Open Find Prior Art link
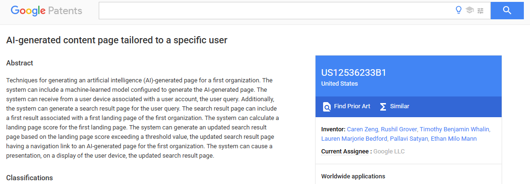The height and width of the screenshot is (184, 530). tap(352, 106)
